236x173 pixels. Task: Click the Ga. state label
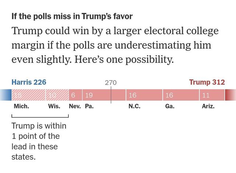point(170,107)
